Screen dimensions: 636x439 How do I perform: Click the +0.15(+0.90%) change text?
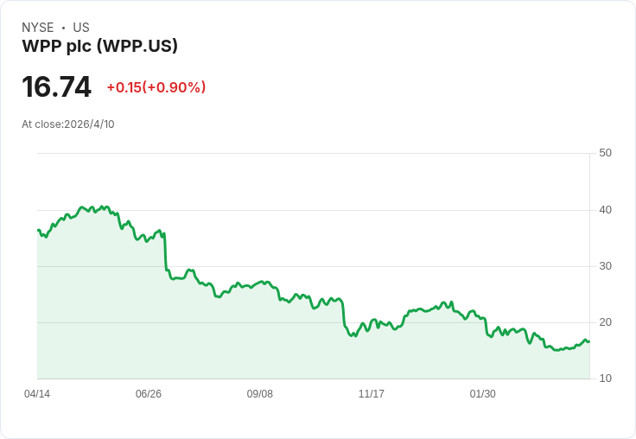pyautogui.click(x=156, y=87)
